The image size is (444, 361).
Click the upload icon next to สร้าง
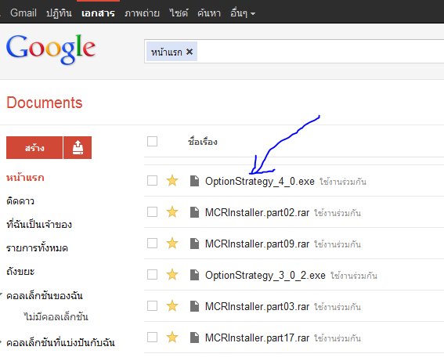78,147
